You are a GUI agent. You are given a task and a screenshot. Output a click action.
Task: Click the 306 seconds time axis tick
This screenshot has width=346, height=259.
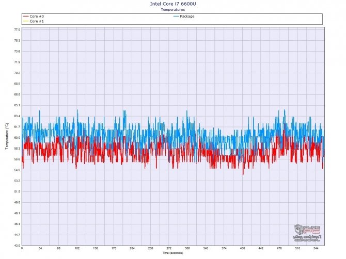pyautogui.click(x=187, y=248)
